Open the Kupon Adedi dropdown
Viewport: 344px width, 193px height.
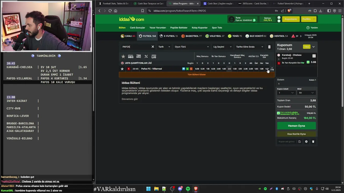pyautogui.click(x=286, y=93)
